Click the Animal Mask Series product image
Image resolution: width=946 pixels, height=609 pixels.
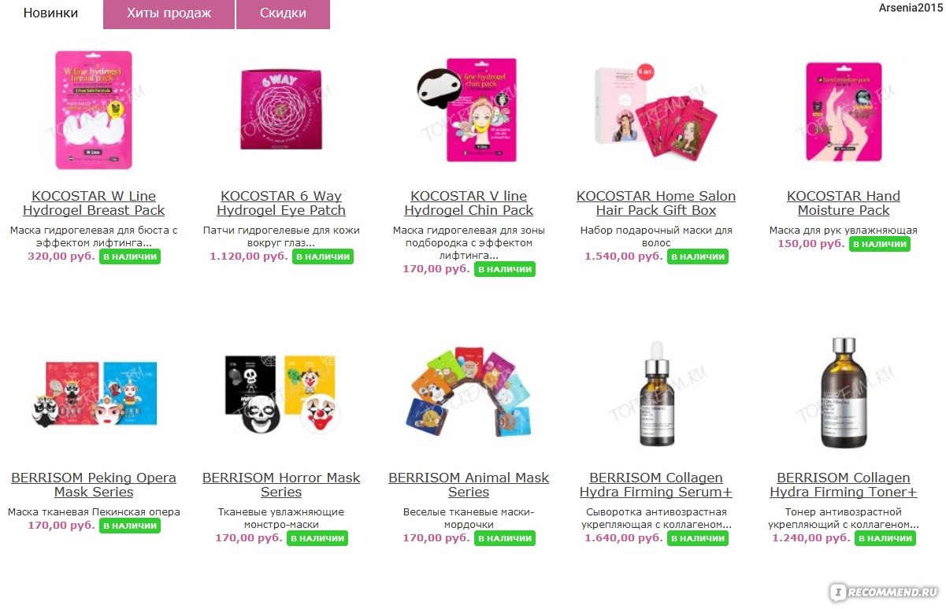(470, 391)
